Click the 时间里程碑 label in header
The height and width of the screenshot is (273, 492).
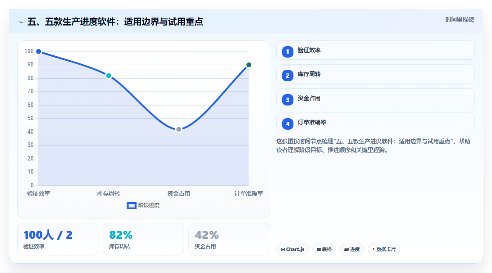coord(459,20)
